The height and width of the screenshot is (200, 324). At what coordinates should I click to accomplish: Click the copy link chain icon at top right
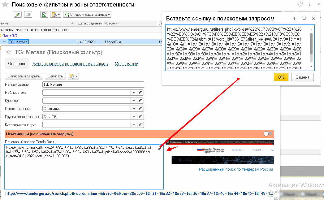300,4
